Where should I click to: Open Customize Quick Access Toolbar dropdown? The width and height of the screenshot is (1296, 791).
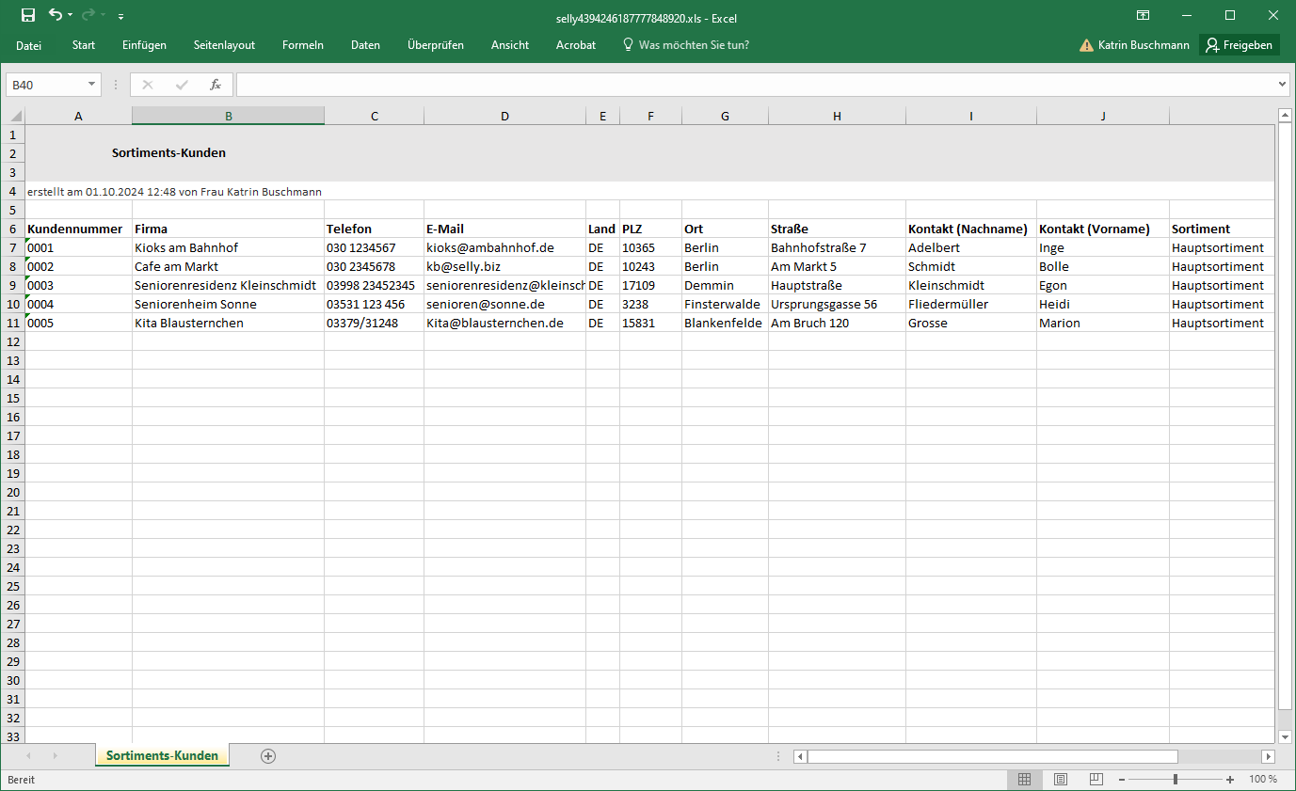coord(121,16)
